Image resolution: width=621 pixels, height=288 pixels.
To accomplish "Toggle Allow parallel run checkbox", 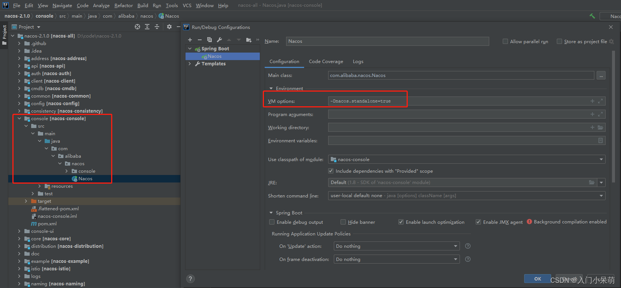I will pyautogui.click(x=505, y=41).
